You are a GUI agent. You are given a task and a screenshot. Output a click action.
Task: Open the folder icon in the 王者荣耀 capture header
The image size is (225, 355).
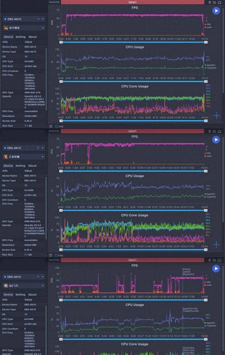(215, 131)
